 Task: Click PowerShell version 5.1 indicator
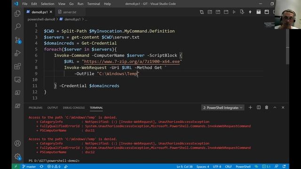coord(266,167)
